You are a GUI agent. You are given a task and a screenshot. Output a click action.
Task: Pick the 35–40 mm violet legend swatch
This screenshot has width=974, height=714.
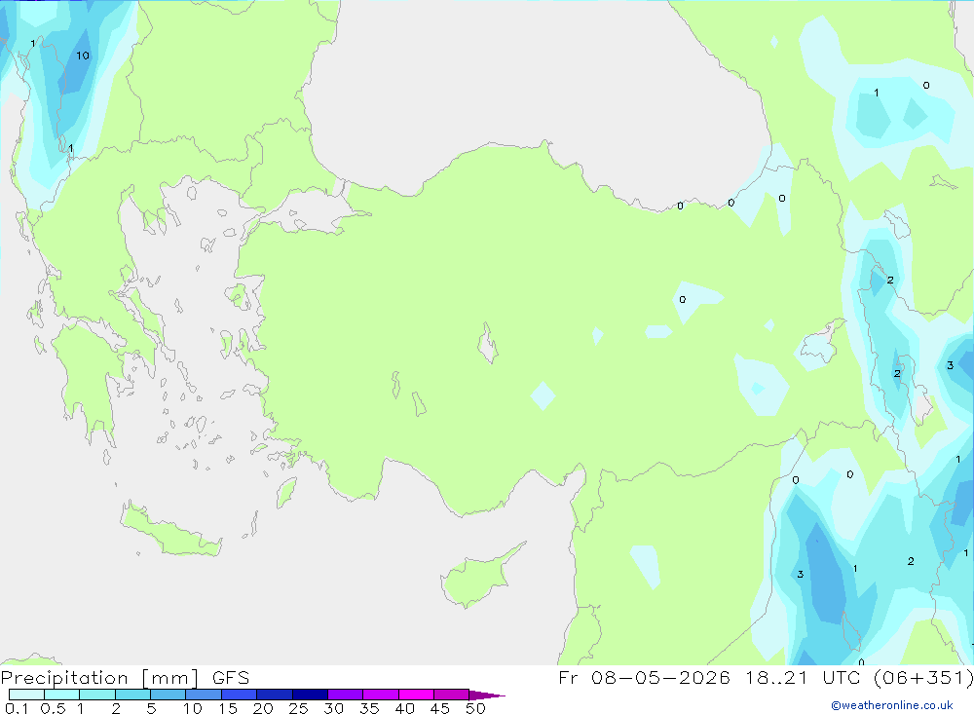tap(380, 695)
